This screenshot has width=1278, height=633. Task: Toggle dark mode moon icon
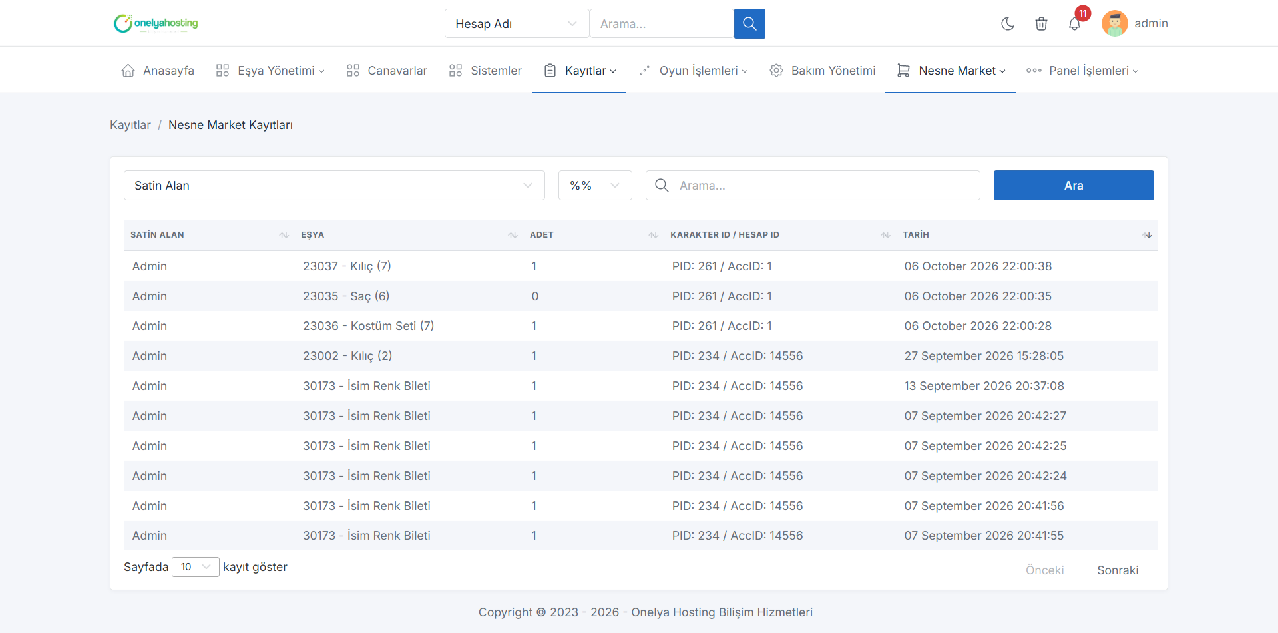coord(1008,23)
